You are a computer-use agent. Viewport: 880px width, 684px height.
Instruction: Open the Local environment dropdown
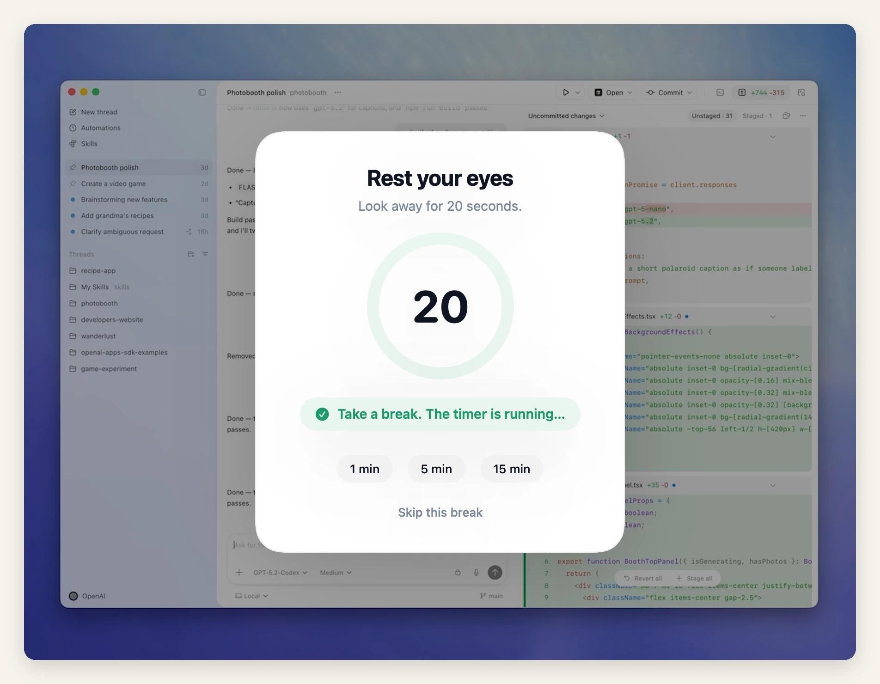(252, 596)
